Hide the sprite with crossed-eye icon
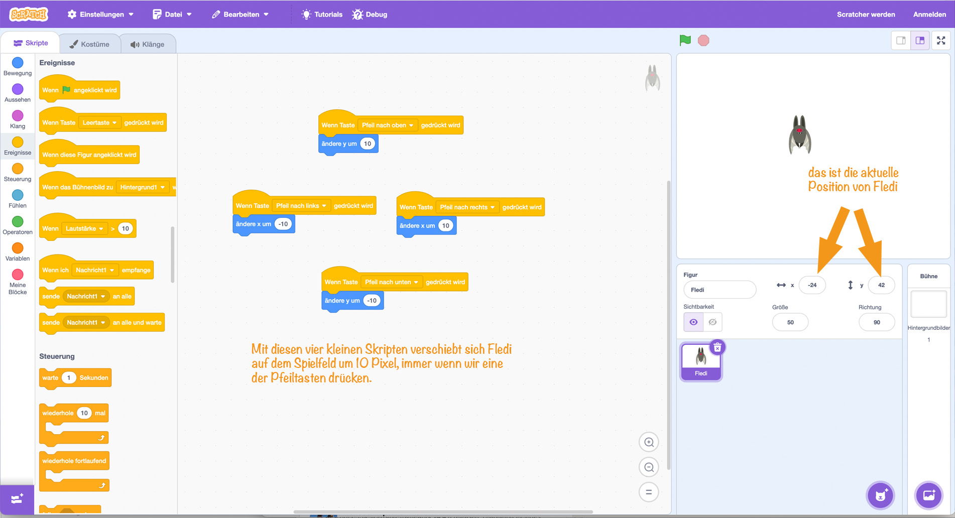The image size is (955, 518). pyautogui.click(x=712, y=322)
